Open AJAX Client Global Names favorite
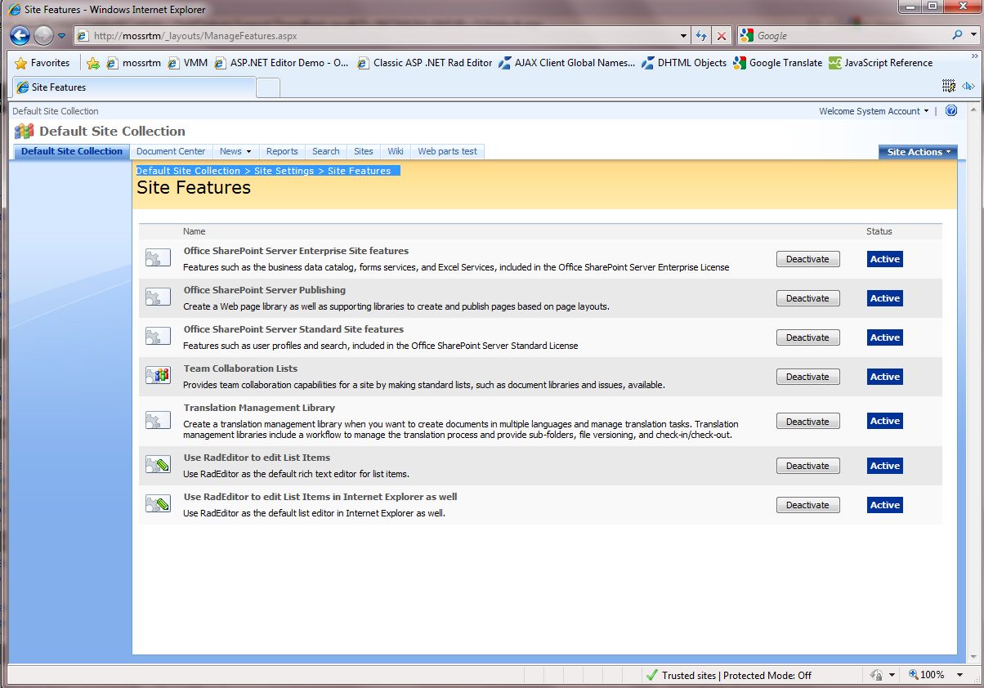 coord(566,63)
